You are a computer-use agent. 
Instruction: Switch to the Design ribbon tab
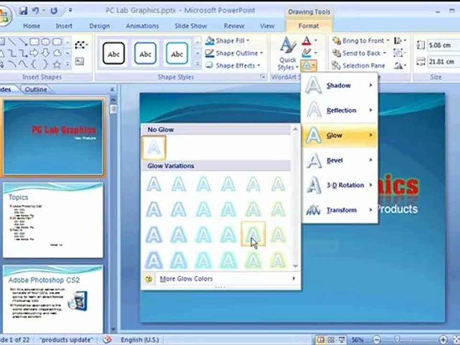coord(100,26)
